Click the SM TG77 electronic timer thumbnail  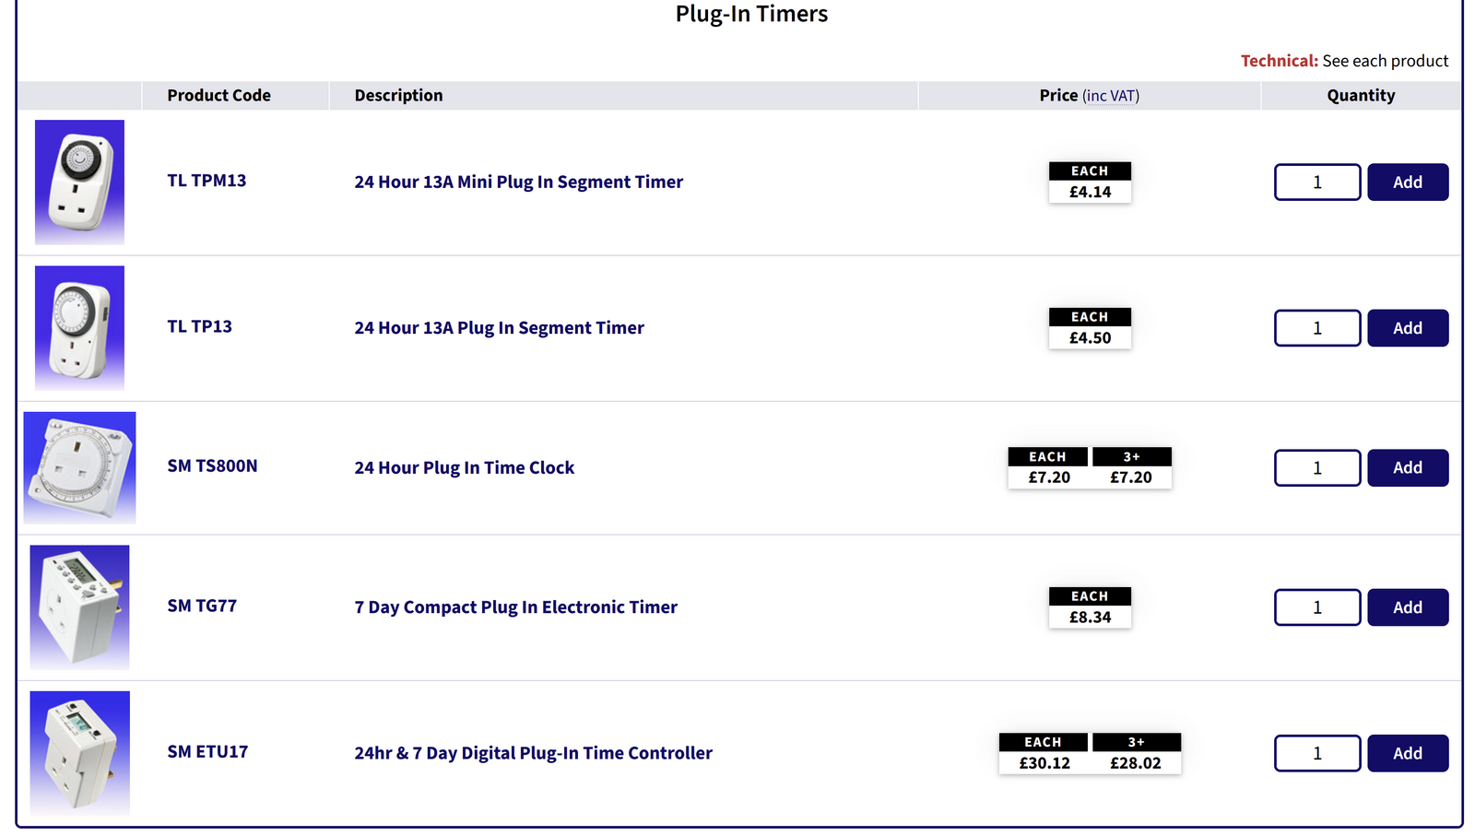click(79, 606)
